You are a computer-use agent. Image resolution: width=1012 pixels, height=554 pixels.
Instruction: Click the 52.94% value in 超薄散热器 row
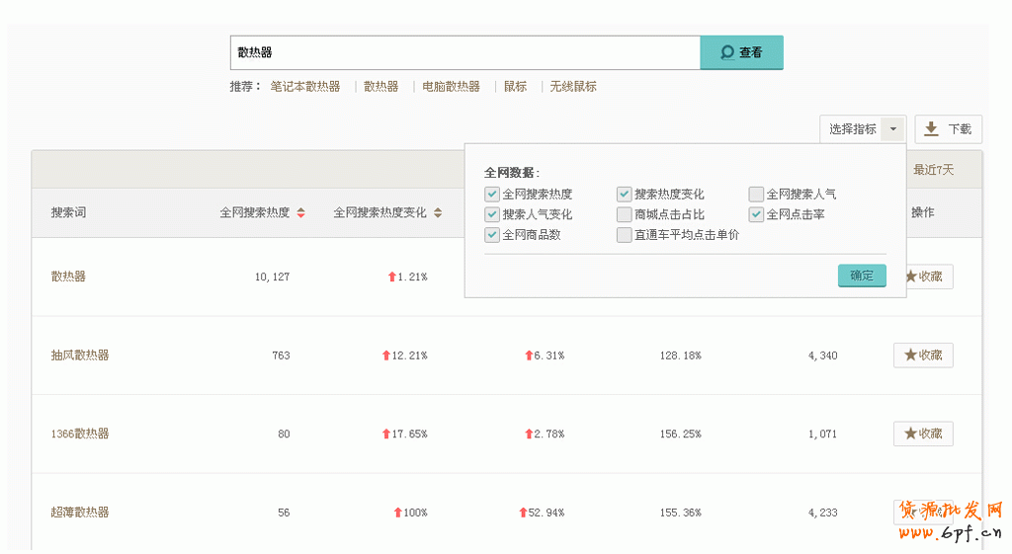tap(546, 513)
